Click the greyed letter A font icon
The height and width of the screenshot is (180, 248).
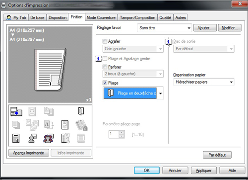click(x=49, y=125)
